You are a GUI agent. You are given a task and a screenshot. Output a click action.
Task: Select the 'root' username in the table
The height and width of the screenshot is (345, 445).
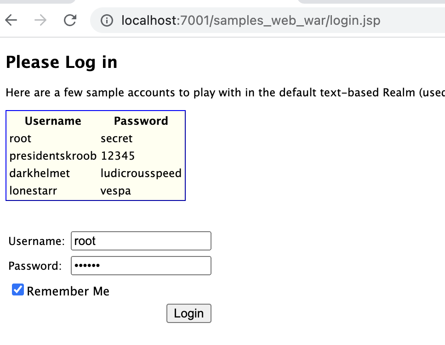point(20,139)
